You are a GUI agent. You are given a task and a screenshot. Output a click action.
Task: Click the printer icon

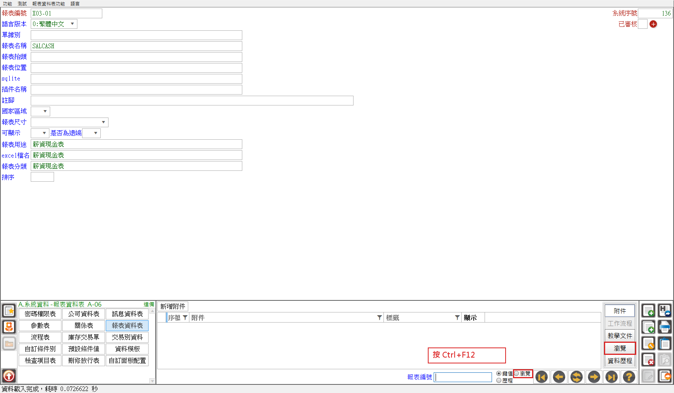(x=665, y=327)
